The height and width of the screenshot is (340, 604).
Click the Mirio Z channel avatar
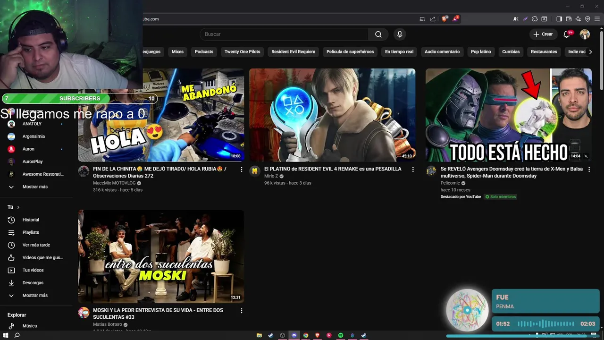255,171
